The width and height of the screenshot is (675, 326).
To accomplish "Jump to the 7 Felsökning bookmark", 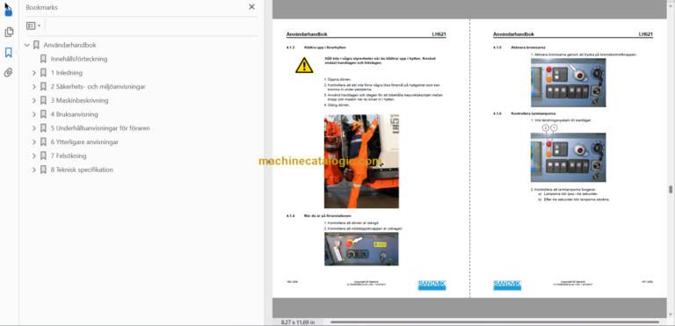I will 68,156.
